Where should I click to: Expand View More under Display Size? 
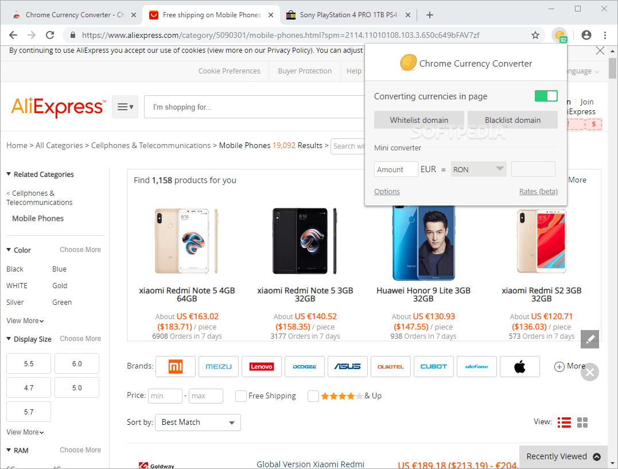(x=25, y=432)
